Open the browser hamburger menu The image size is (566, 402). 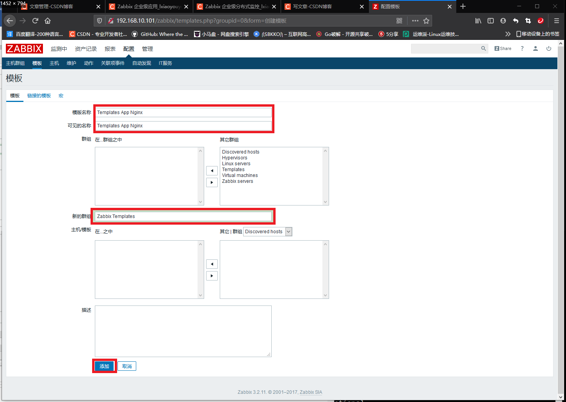click(557, 21)
